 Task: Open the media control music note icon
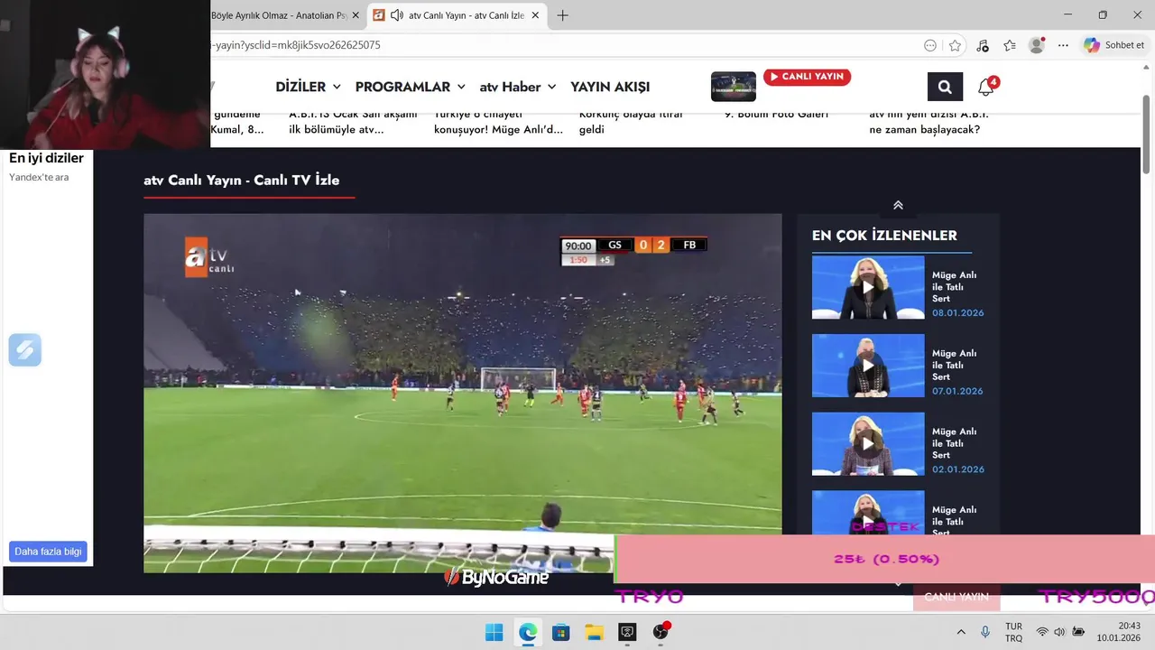[983, 45]
